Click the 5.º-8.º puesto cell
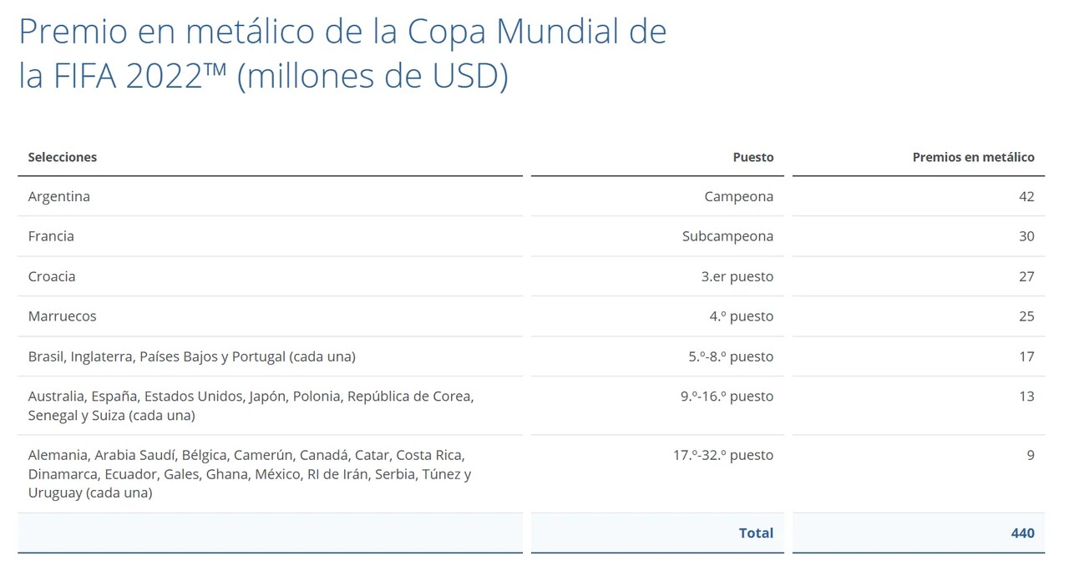Screen dimensions: 1069x566 tap(731, 356)
